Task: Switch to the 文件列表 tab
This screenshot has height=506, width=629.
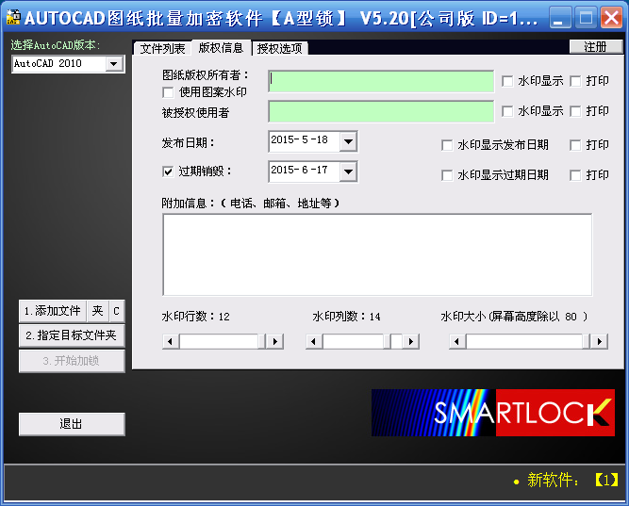Action: pos(162,48)
